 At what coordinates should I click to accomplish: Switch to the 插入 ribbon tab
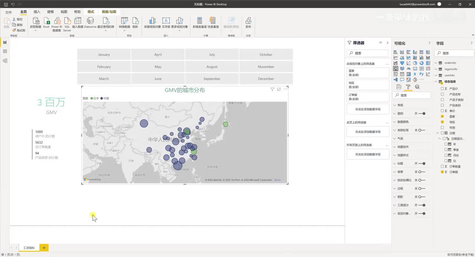pyautogui.click(x=37, y=12)
